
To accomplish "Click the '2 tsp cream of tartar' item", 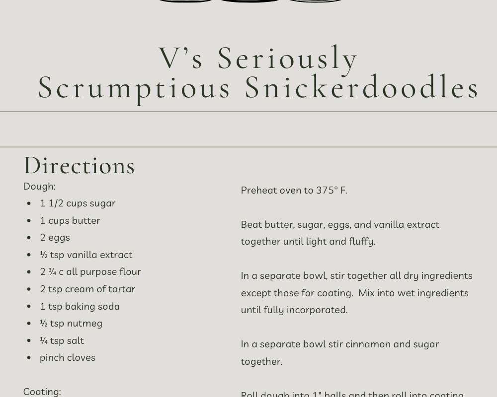I will [x=87, y=289].
